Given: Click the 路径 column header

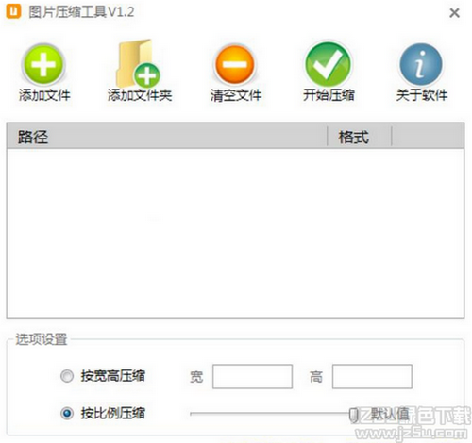Looking at the screenshot, I should pos(167,137).
